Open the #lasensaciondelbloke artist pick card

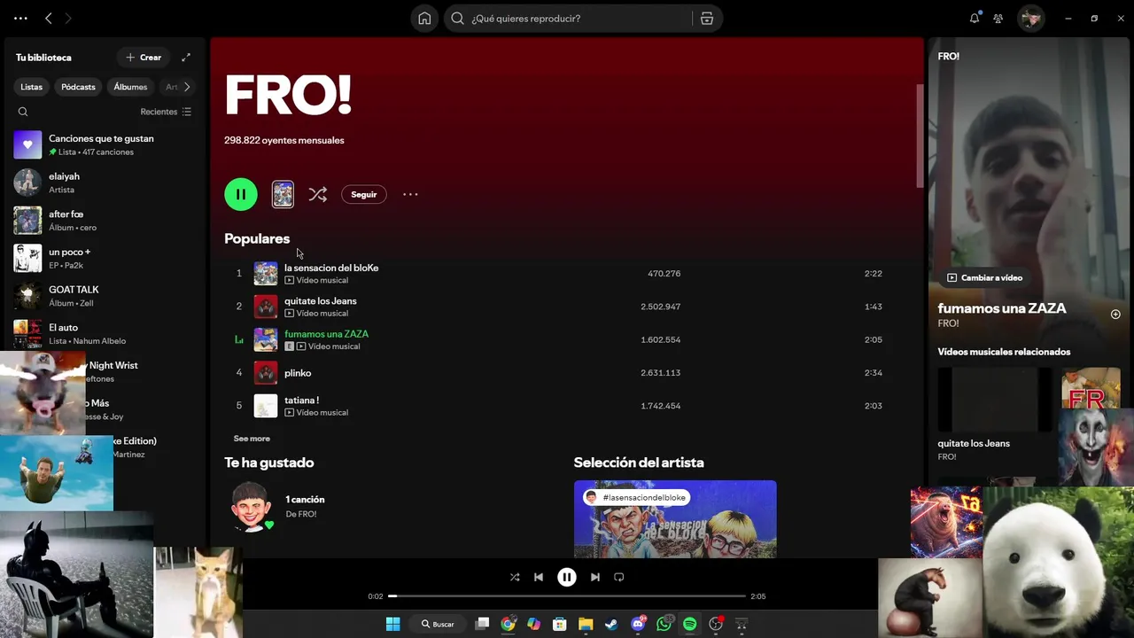675,519
